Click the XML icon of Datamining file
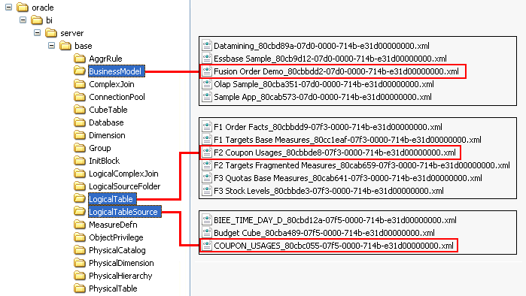 click(x=207, y=46)
